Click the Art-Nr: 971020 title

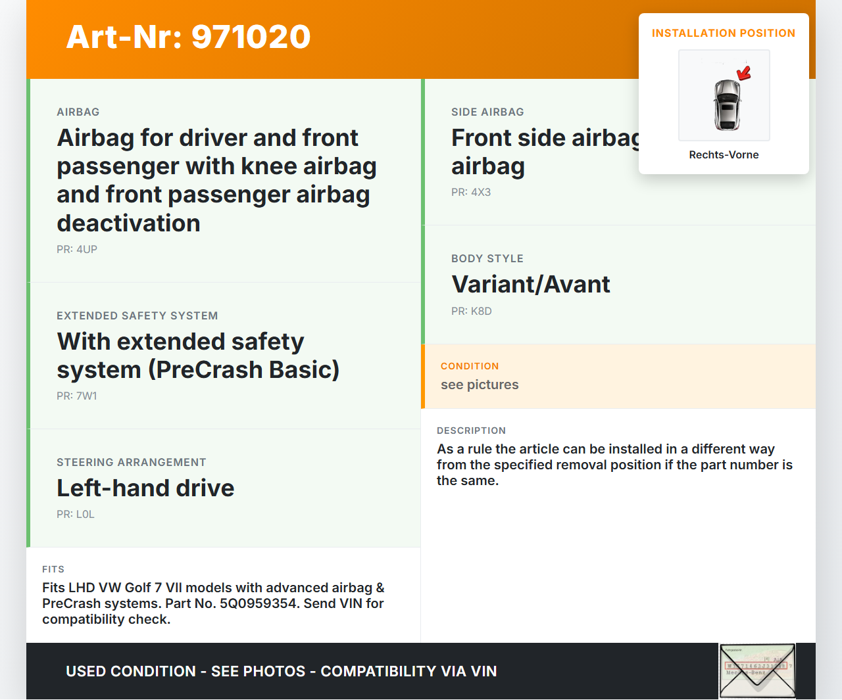point(188,37)
